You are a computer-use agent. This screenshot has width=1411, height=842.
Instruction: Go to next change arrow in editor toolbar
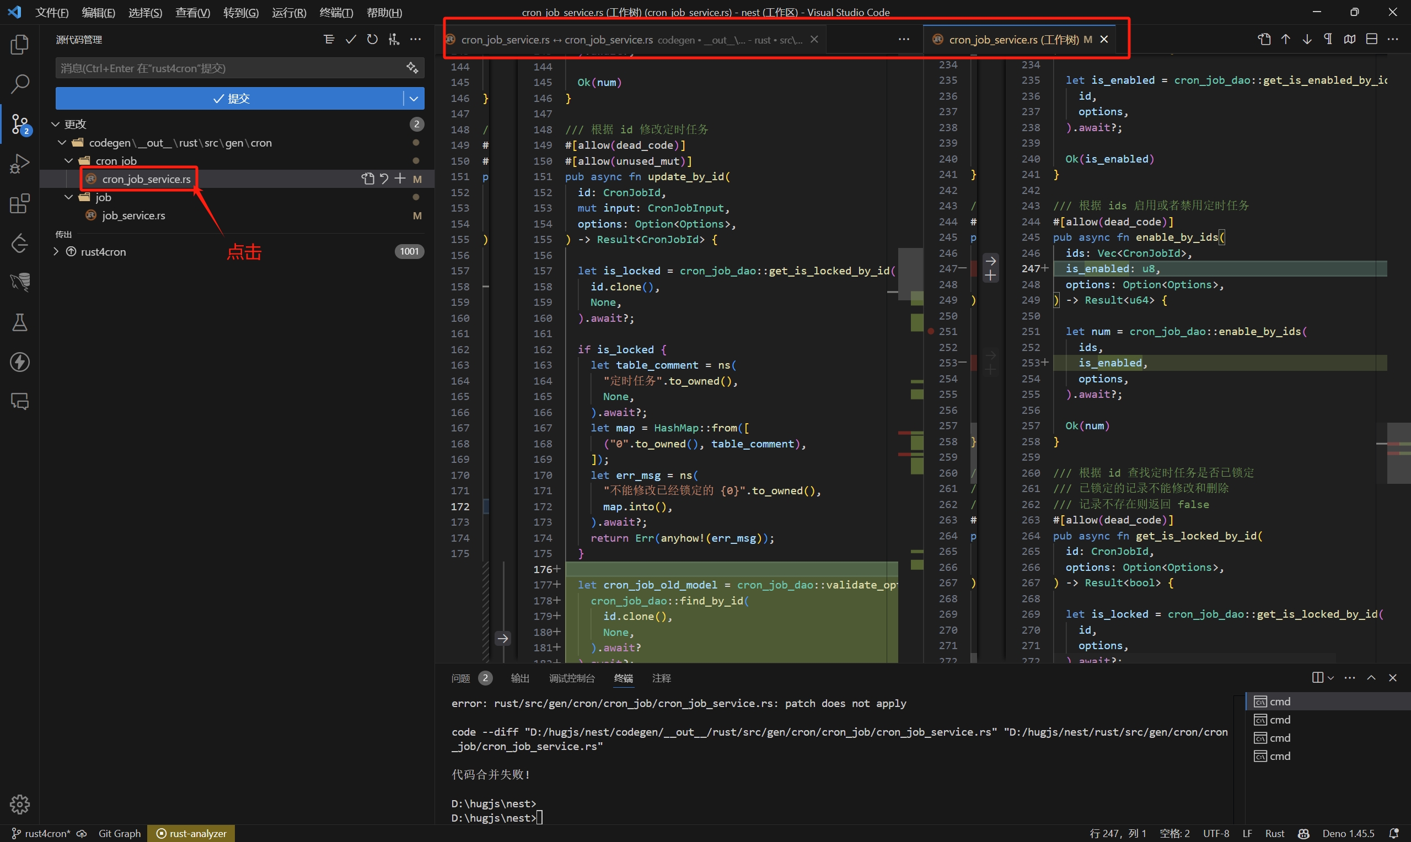[x=1307, y=39]
